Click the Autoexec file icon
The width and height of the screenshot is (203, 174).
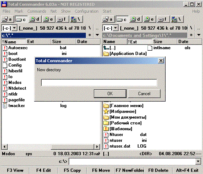(x=5, y=48)
